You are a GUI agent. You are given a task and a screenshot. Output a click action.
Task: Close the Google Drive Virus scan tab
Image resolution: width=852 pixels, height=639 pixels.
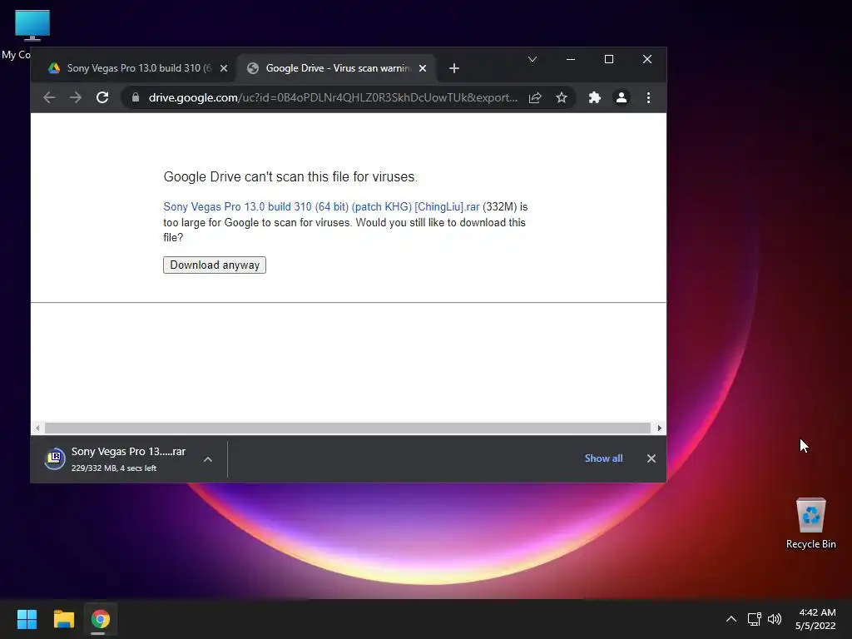[423, 68]
